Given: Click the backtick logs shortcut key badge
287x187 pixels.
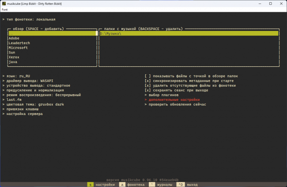Looking at the screenshot, I should [x=152, y=184].
